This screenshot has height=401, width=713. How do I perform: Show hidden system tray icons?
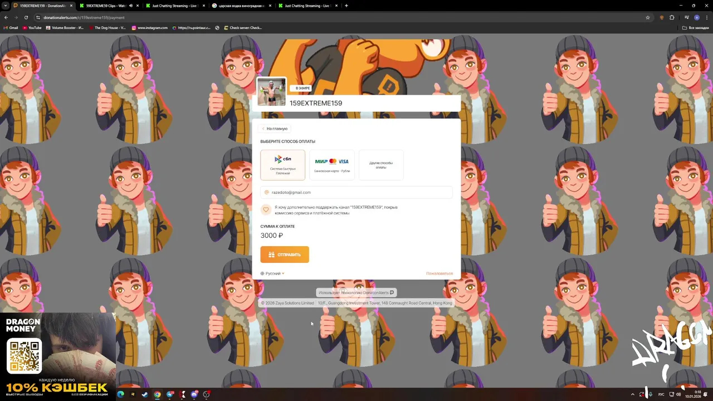click(x=633, y=394)
